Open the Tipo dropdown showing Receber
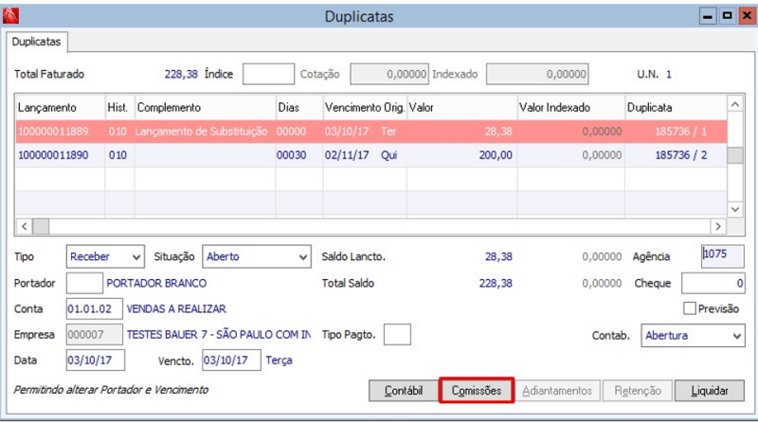This screenshot has height=422, width=758. (x=105, y=256)
